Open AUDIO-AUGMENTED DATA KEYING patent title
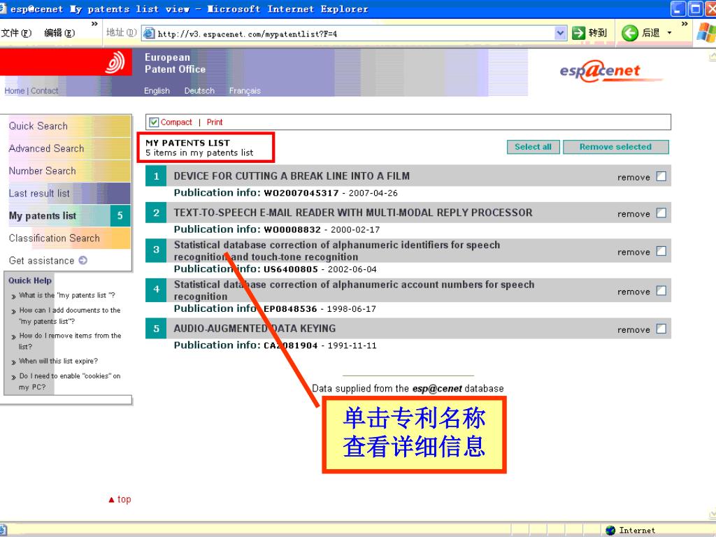Viewport: 716px width, 537px height. pos(255,329)
